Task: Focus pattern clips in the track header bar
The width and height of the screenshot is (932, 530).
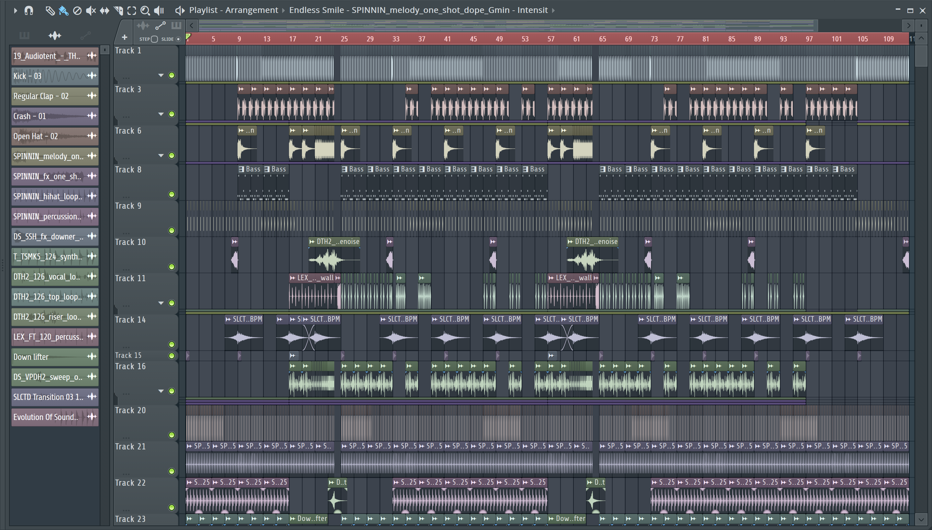Action: tap(176, 26)
